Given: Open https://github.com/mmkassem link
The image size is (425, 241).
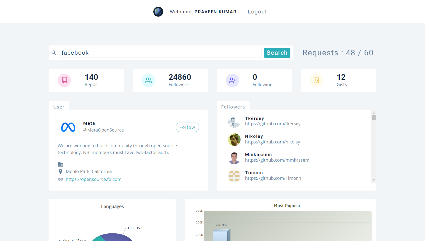Looking at the screenshot, I should point(277,160).
